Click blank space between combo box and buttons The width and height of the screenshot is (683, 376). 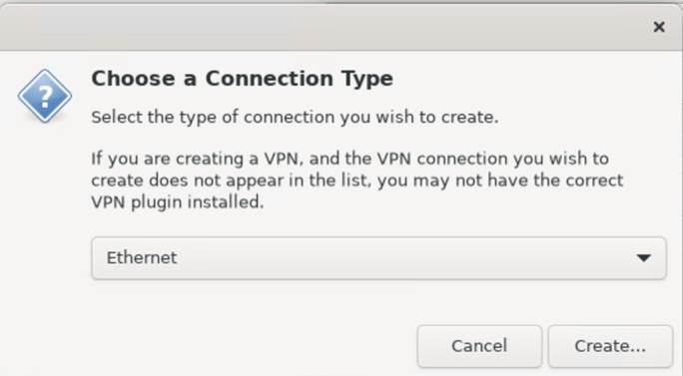point(378,302)
